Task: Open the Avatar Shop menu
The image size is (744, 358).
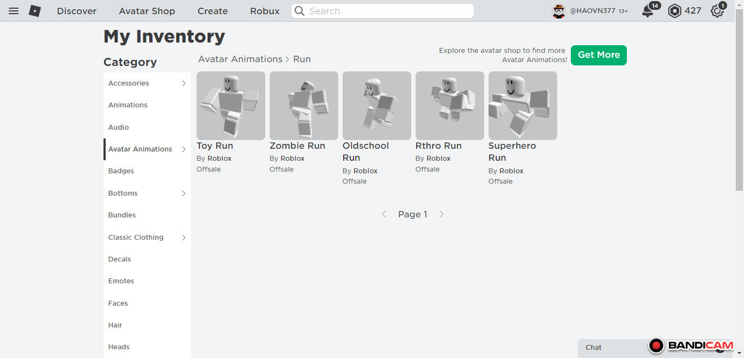Action: point(147,11)
